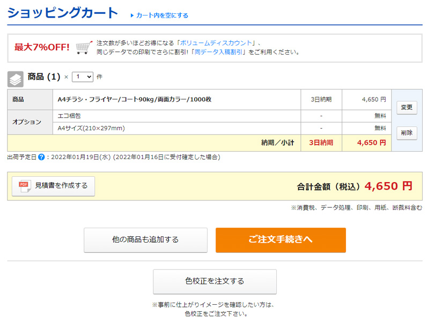Screen dimensions: 429x323
Task: Proceed to checkout via ご注文手続きへ button
Action: click(x=281, y=240)
